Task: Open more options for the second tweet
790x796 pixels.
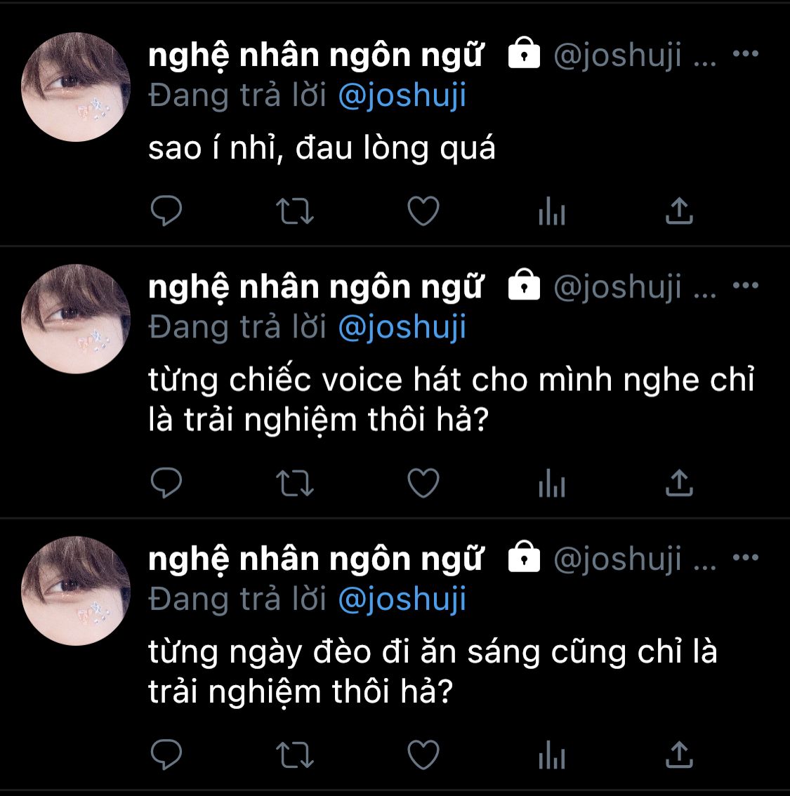Action: click(x=745, y=285)
